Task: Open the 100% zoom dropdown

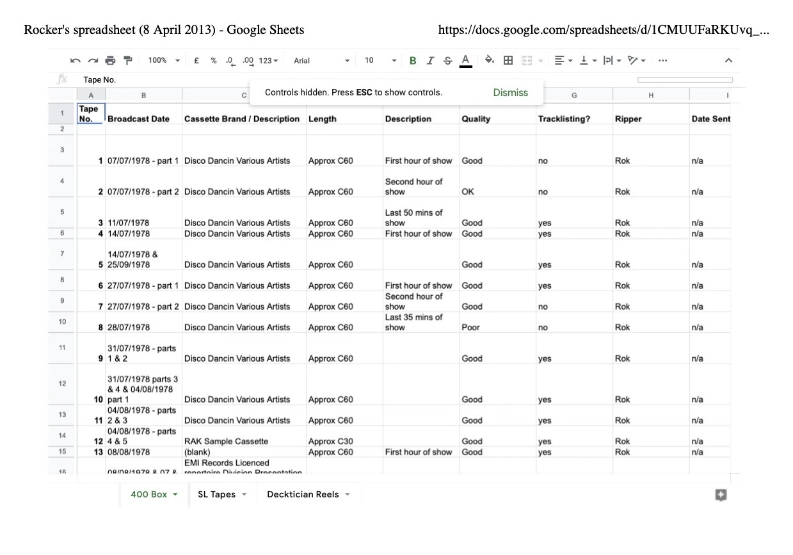Action: [164, 61]
